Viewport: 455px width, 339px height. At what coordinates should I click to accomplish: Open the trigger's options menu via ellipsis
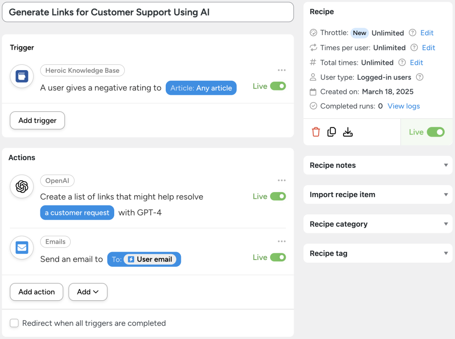click(x=282, y=70)
